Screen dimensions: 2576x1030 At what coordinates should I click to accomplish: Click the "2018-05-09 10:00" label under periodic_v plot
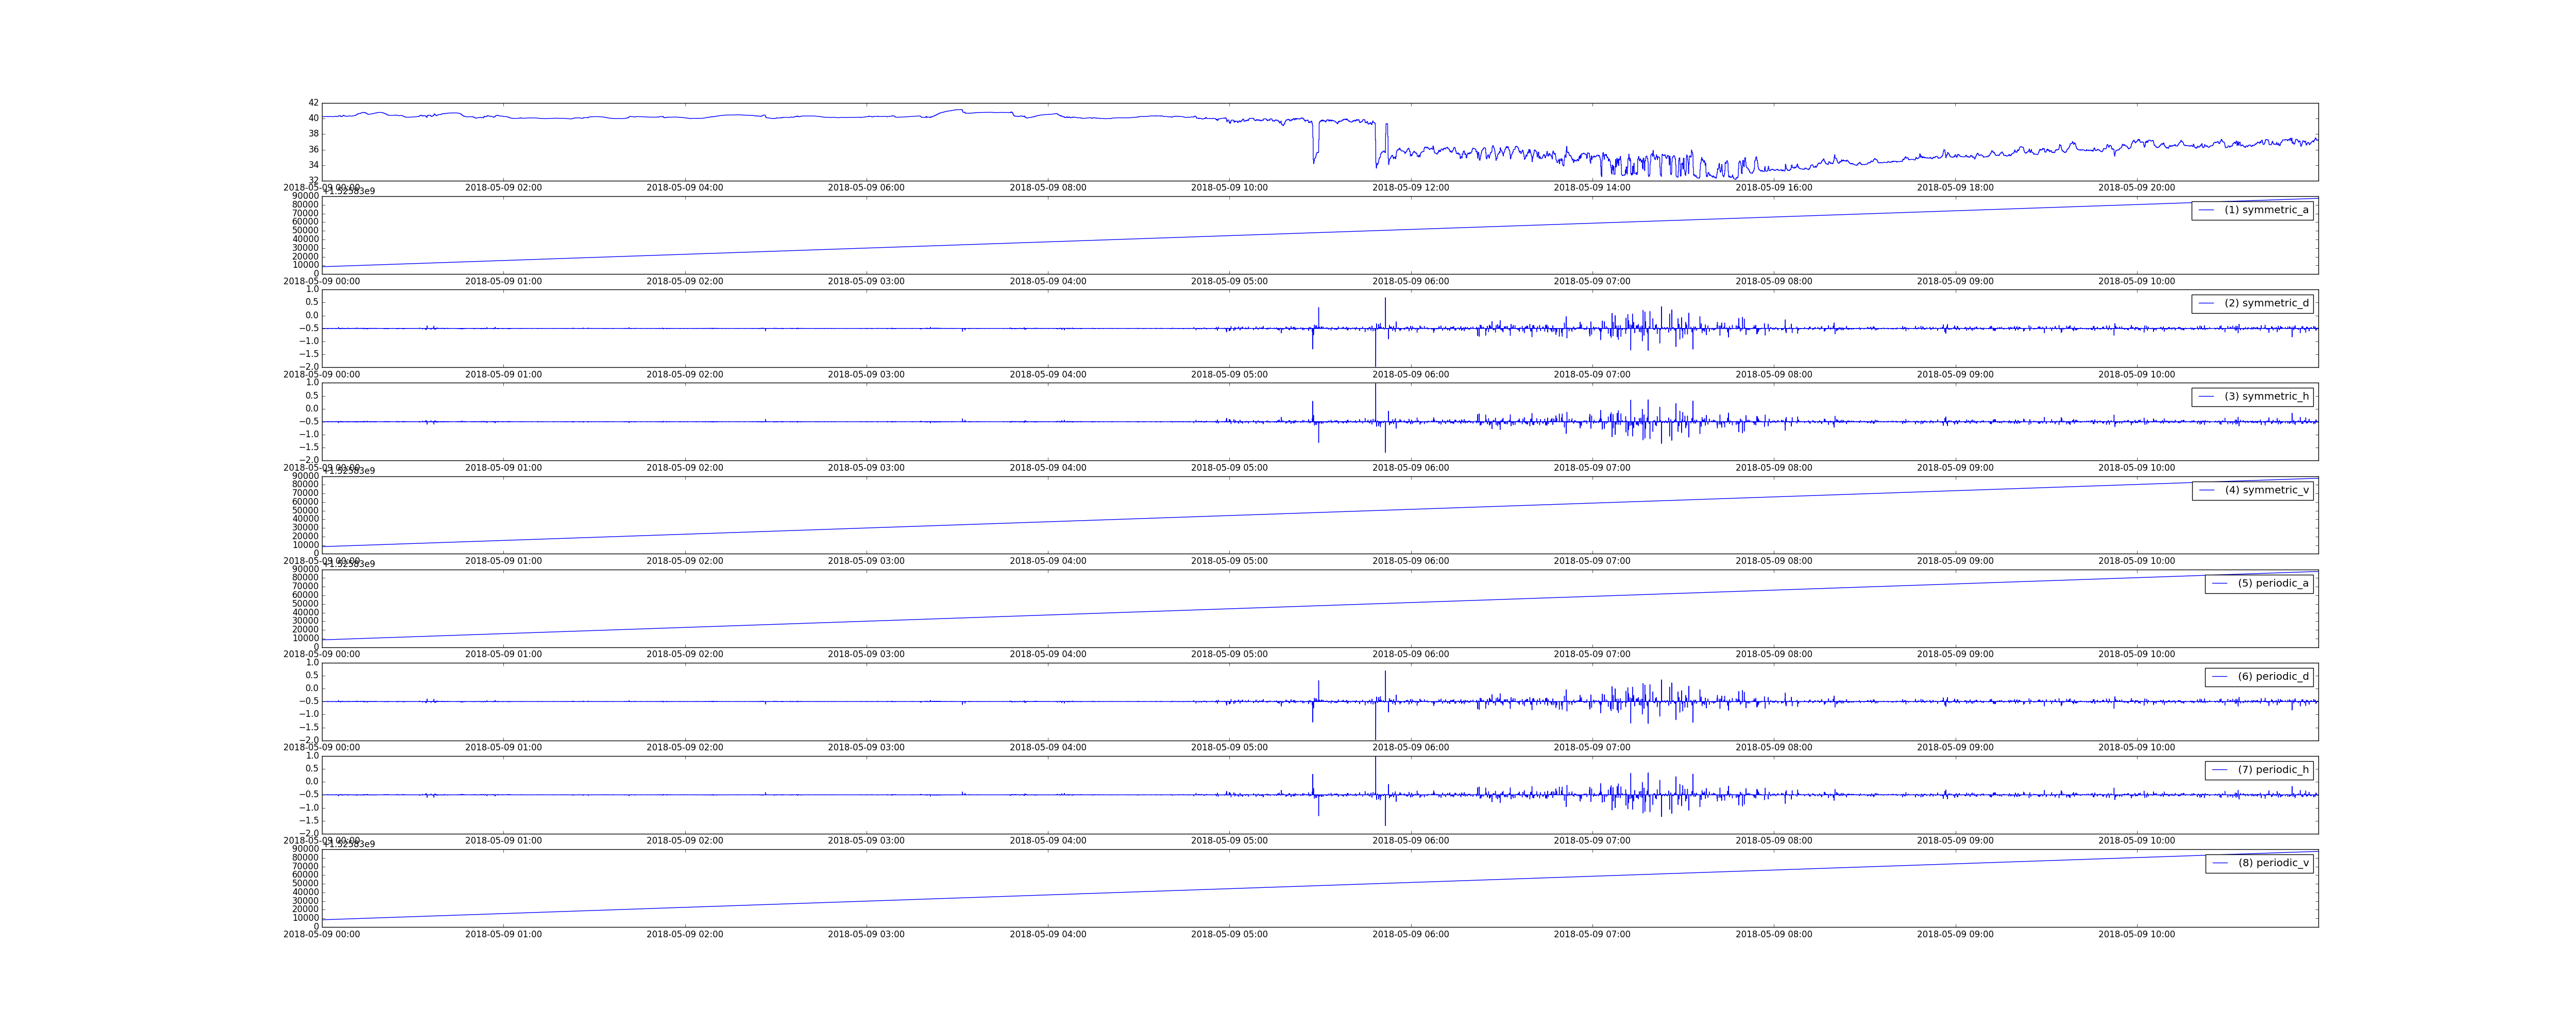2136,934
